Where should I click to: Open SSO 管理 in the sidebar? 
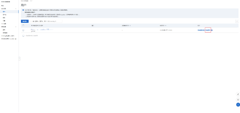pos(4,24)
